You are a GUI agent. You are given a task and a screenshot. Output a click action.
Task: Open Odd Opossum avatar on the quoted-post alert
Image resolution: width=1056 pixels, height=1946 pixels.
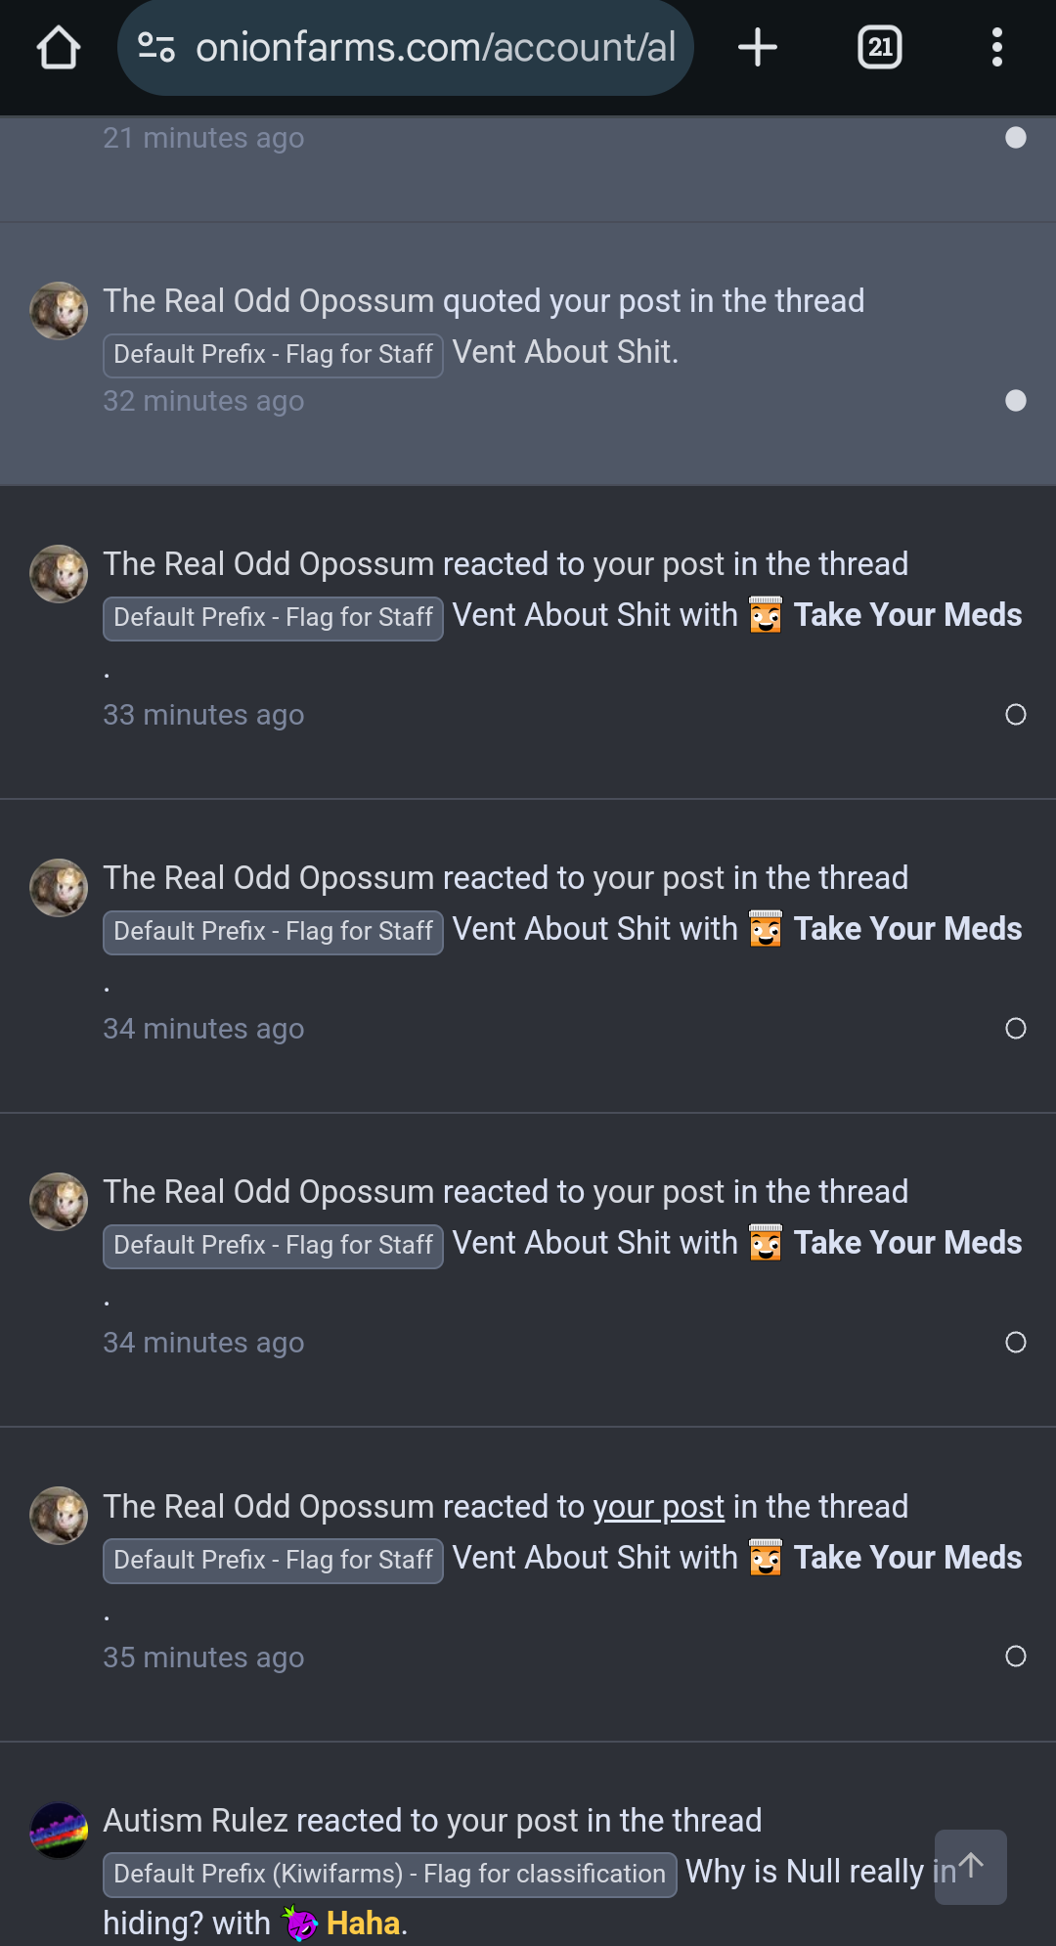(x=59, y=311)
